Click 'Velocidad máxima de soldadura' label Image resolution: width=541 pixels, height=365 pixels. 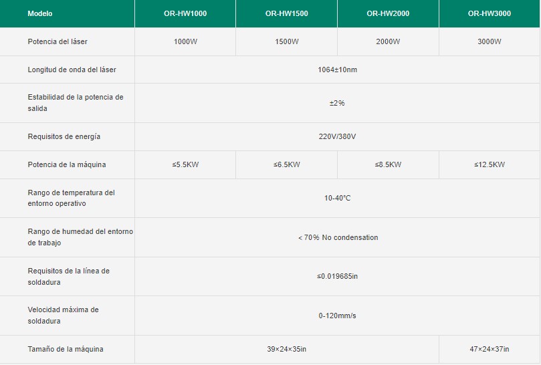coord(63,316)
